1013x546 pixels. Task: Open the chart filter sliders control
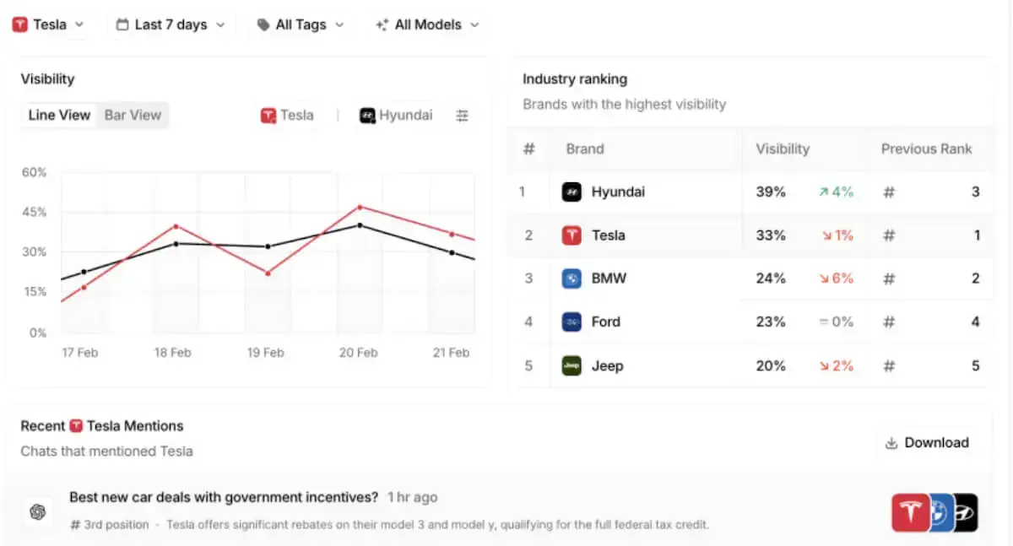(x=463, y=115)
